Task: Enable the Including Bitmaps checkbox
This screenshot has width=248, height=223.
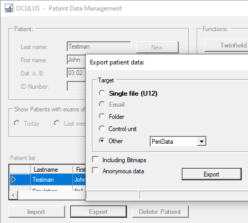Action: 95,160
